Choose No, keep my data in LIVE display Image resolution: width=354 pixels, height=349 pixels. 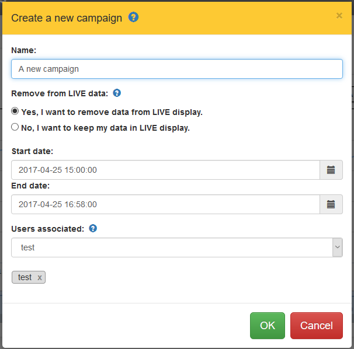(15, 127)
